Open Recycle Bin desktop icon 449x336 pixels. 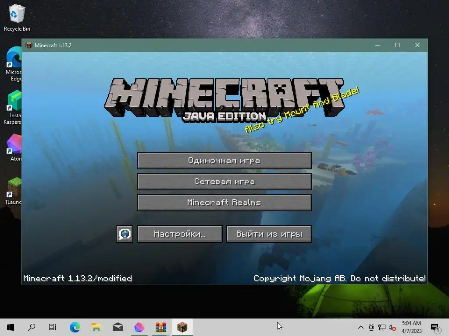[x=17, y=17]
